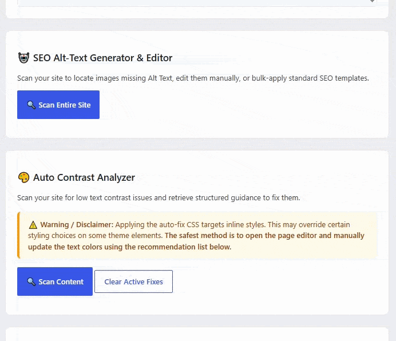Select the Auto Contrast Analyzer heading text
This screenshot has height=341, width=396.
tap(84, 177)
